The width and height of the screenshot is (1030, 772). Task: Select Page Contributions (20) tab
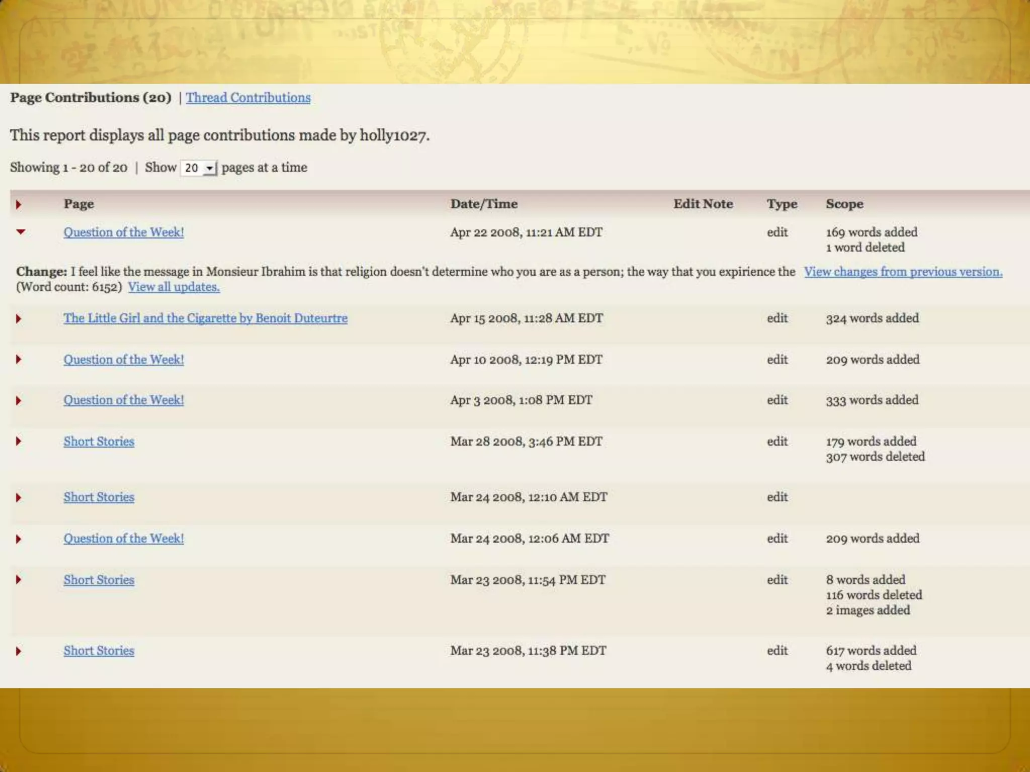click(x=91, y=98)
